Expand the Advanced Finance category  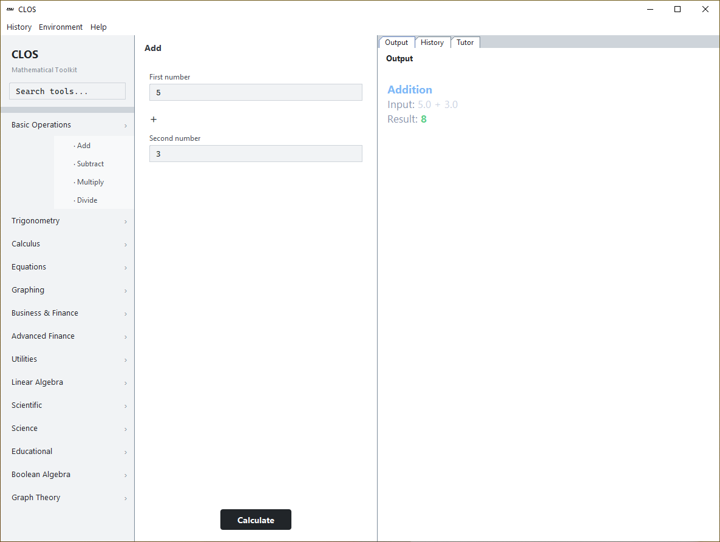(68, 336)
